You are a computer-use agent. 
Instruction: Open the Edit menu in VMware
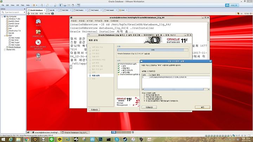click(7, 5)
